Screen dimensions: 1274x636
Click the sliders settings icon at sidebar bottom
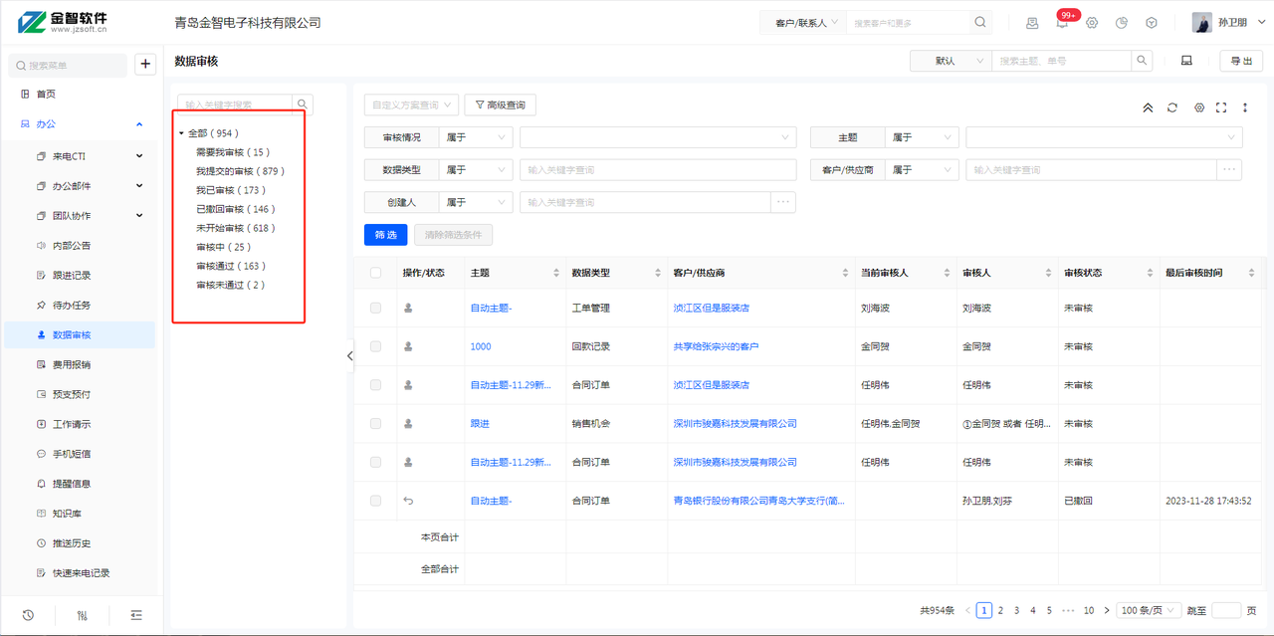coord(83,615)
